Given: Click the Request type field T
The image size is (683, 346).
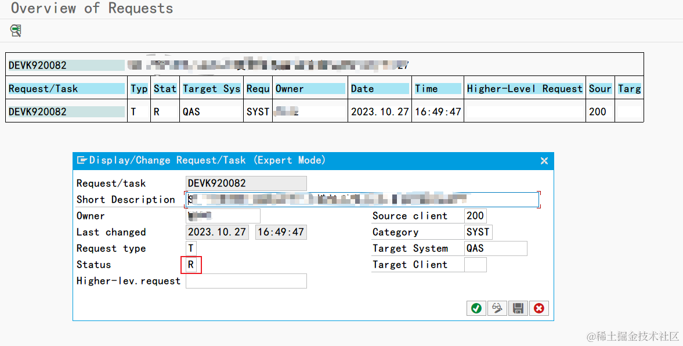Looking at the screenshot, I should (191, 248).
